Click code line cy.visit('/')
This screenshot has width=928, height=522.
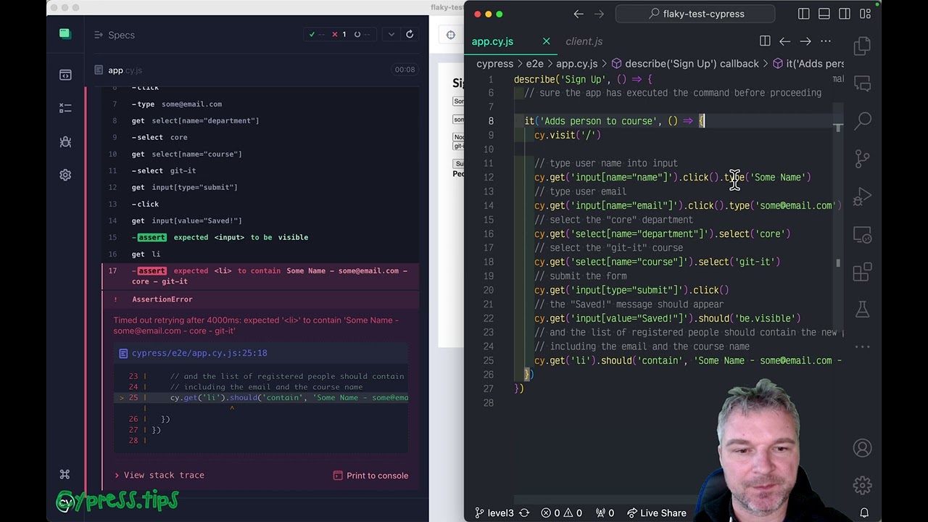[x=568, y=135]
